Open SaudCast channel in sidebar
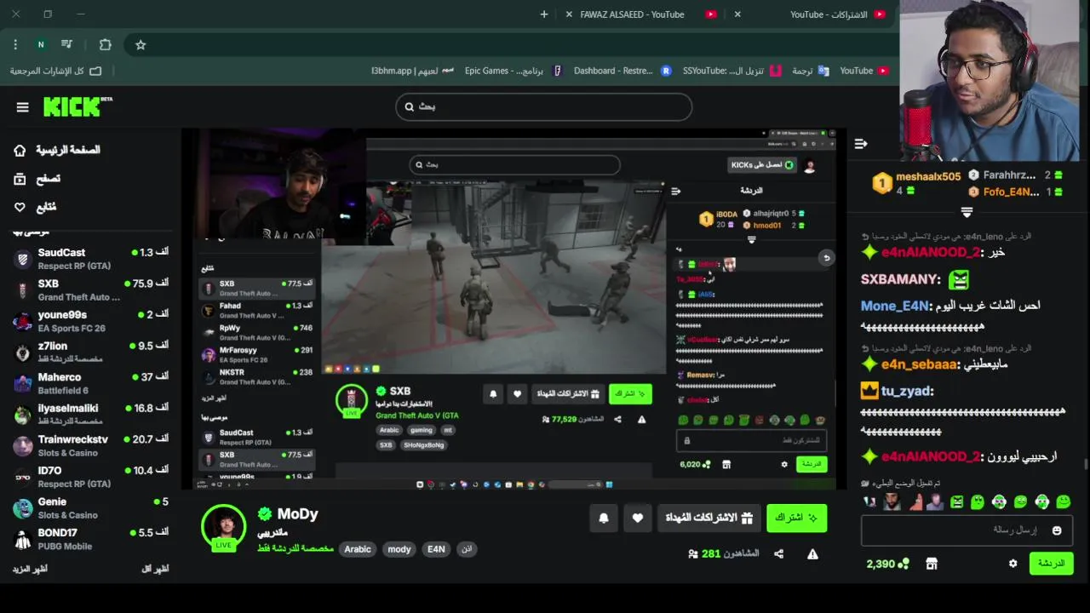Viewport: 1090px width, 613px height. point(90,259)
